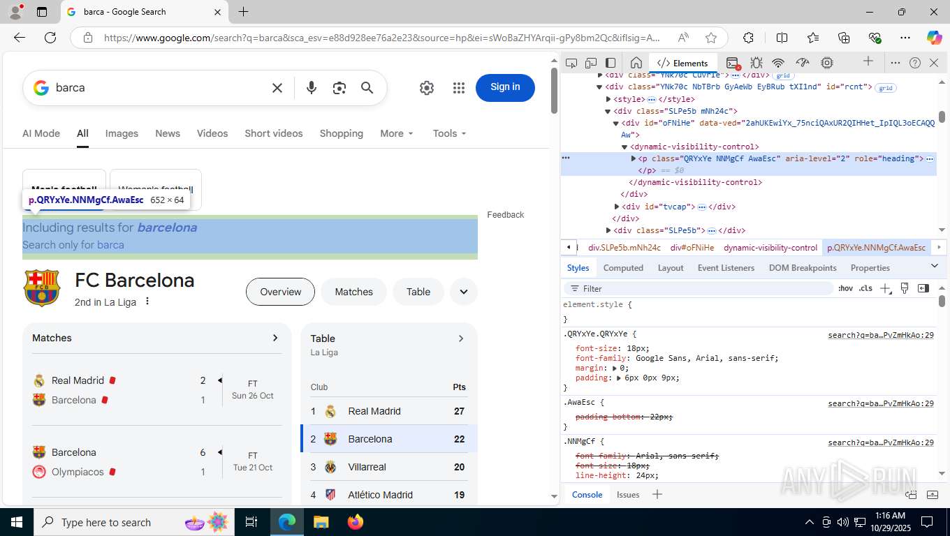Switch to the Images search tab

point(122,133)
